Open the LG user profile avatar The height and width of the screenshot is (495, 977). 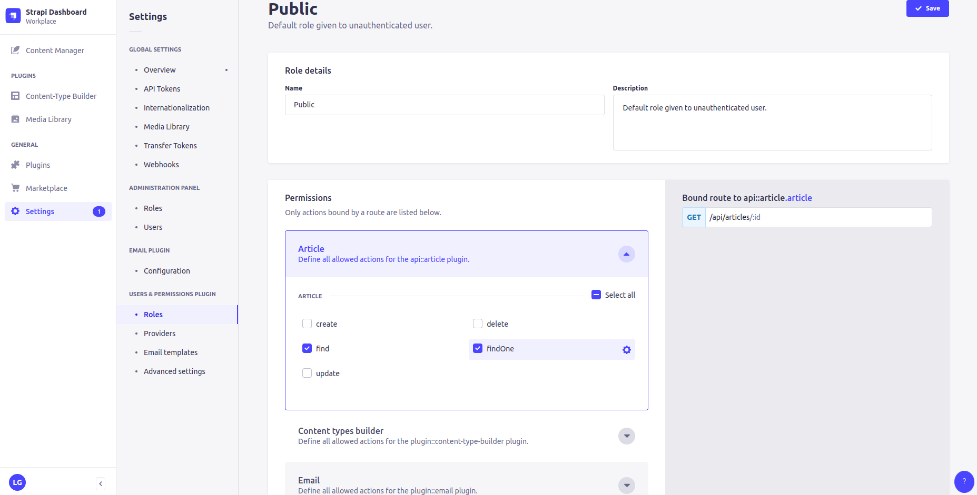[17, 482]
